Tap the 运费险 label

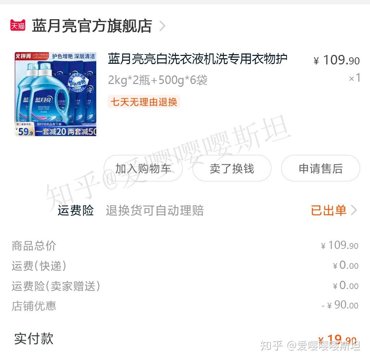[x=76, y=210]
